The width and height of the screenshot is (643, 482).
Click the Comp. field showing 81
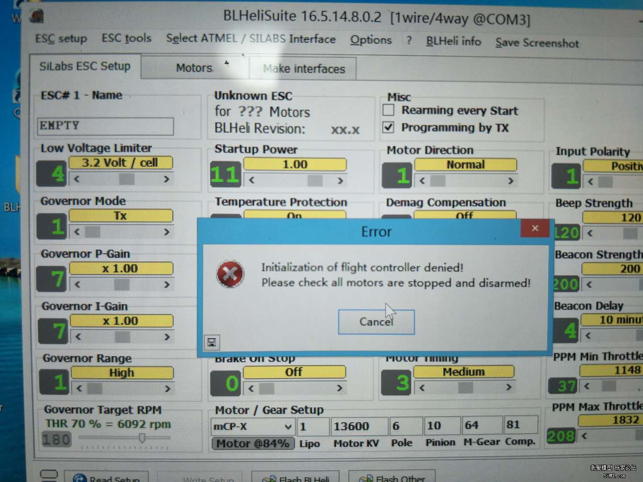pyautogui.click(x=521, y=424)
